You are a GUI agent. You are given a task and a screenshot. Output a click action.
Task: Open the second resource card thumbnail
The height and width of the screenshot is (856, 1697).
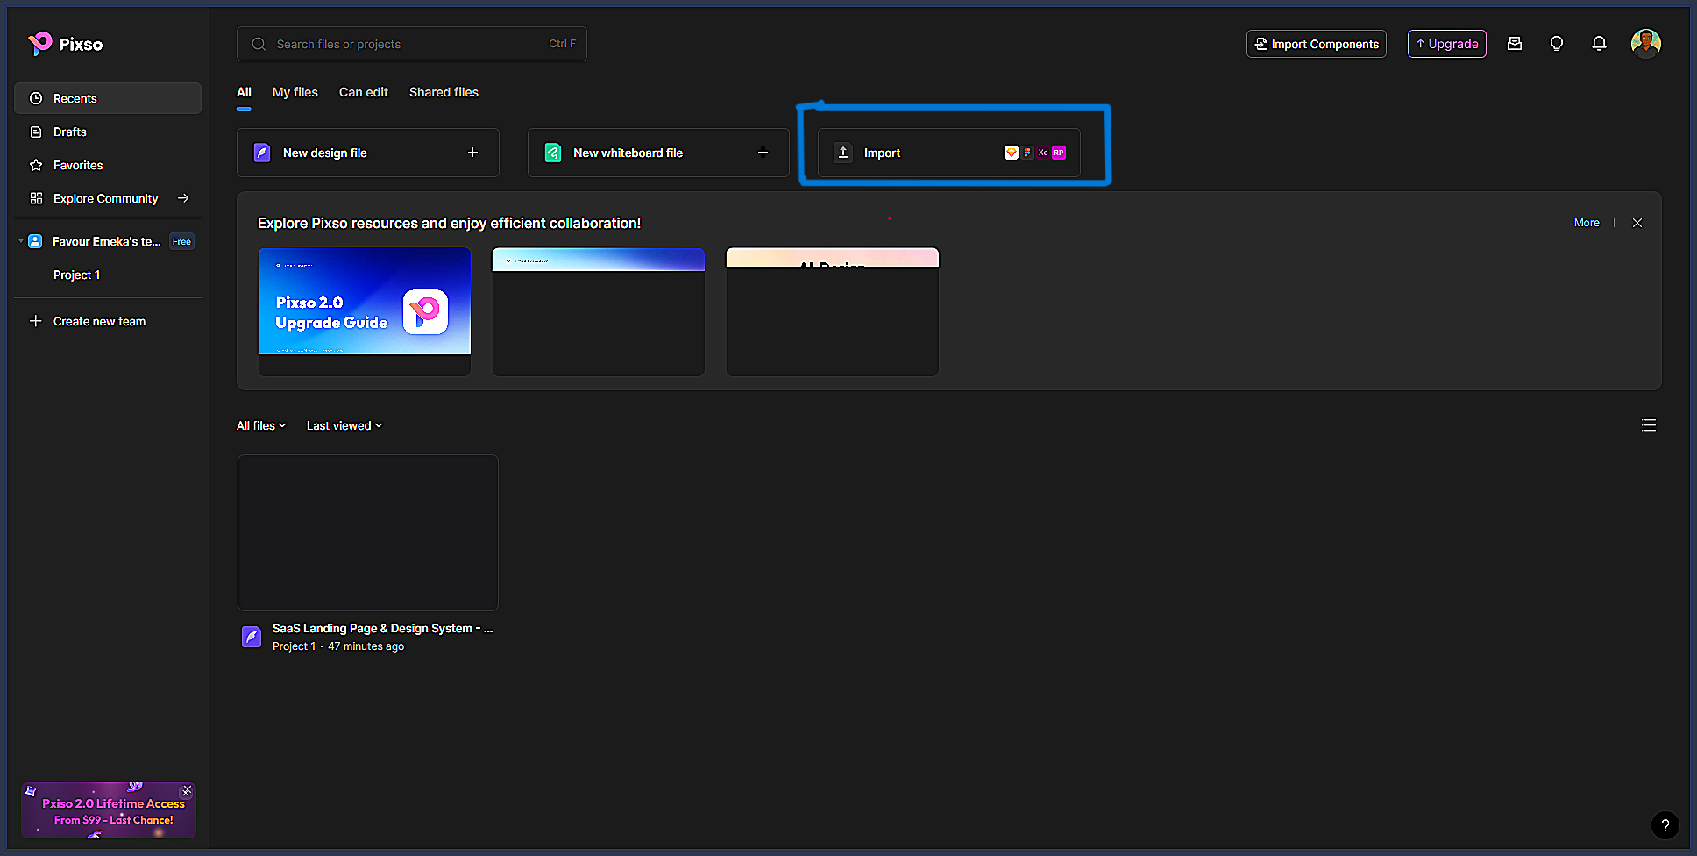599,311
